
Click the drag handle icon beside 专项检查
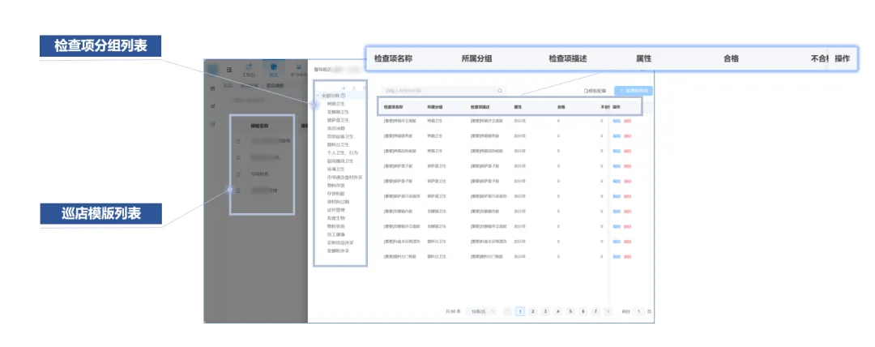[238, 173]
